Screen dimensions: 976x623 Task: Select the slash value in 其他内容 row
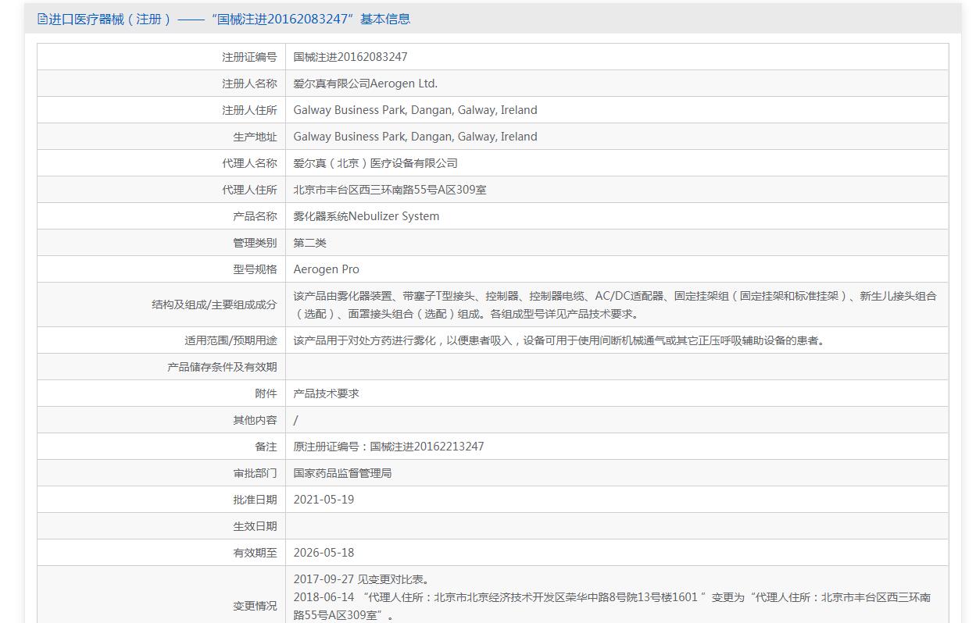295,420
